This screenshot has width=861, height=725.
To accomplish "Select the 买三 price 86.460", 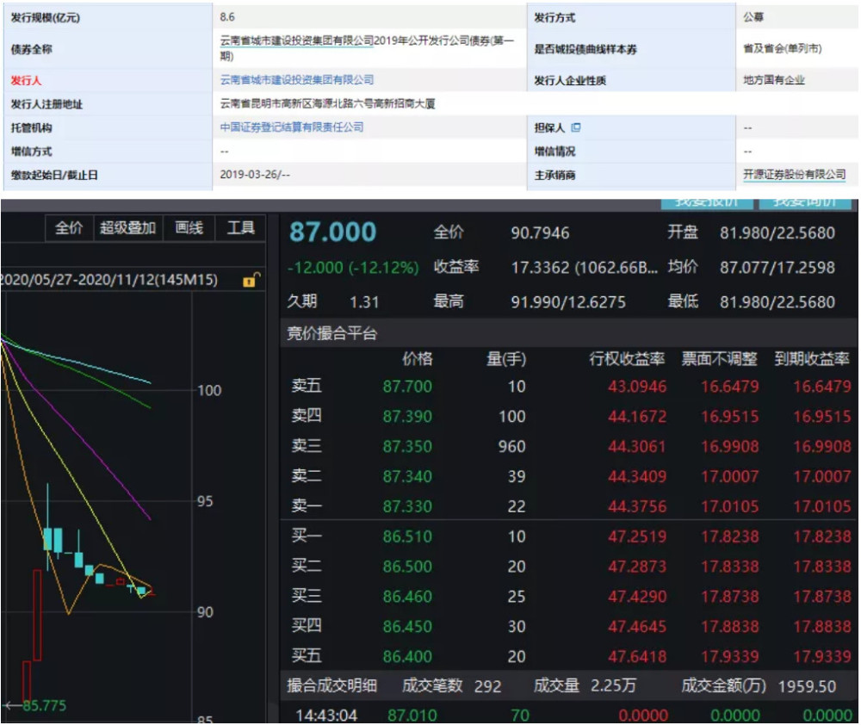I will pyautogui.click(x=407, y=597).
